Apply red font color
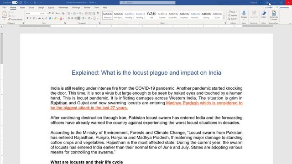The image size is (292, 164). coord(61,18)
